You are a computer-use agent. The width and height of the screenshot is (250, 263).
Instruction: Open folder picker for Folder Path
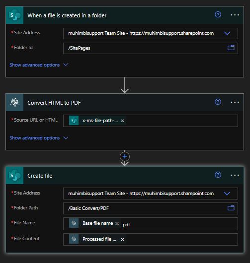pos(231,208)
